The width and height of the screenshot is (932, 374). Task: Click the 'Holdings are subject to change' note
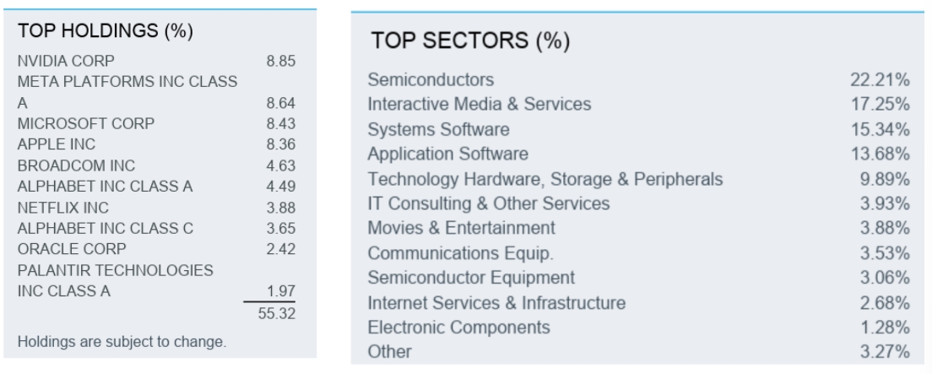point(122,342)
